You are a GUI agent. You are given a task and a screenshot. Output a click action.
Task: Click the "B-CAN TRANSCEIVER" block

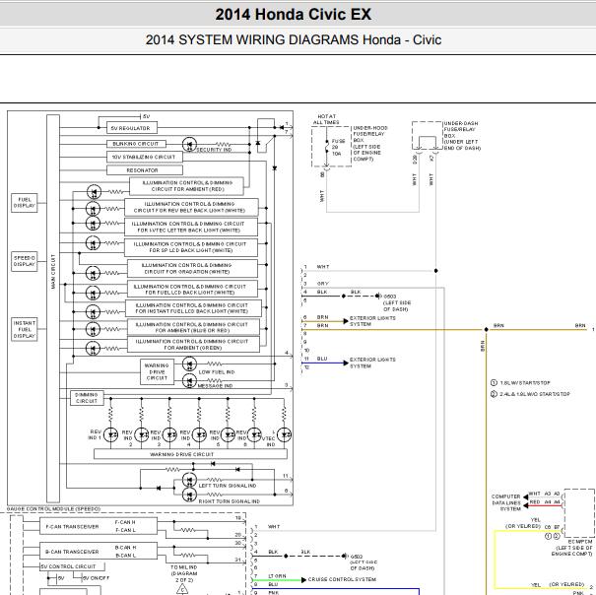click(99, 551)
